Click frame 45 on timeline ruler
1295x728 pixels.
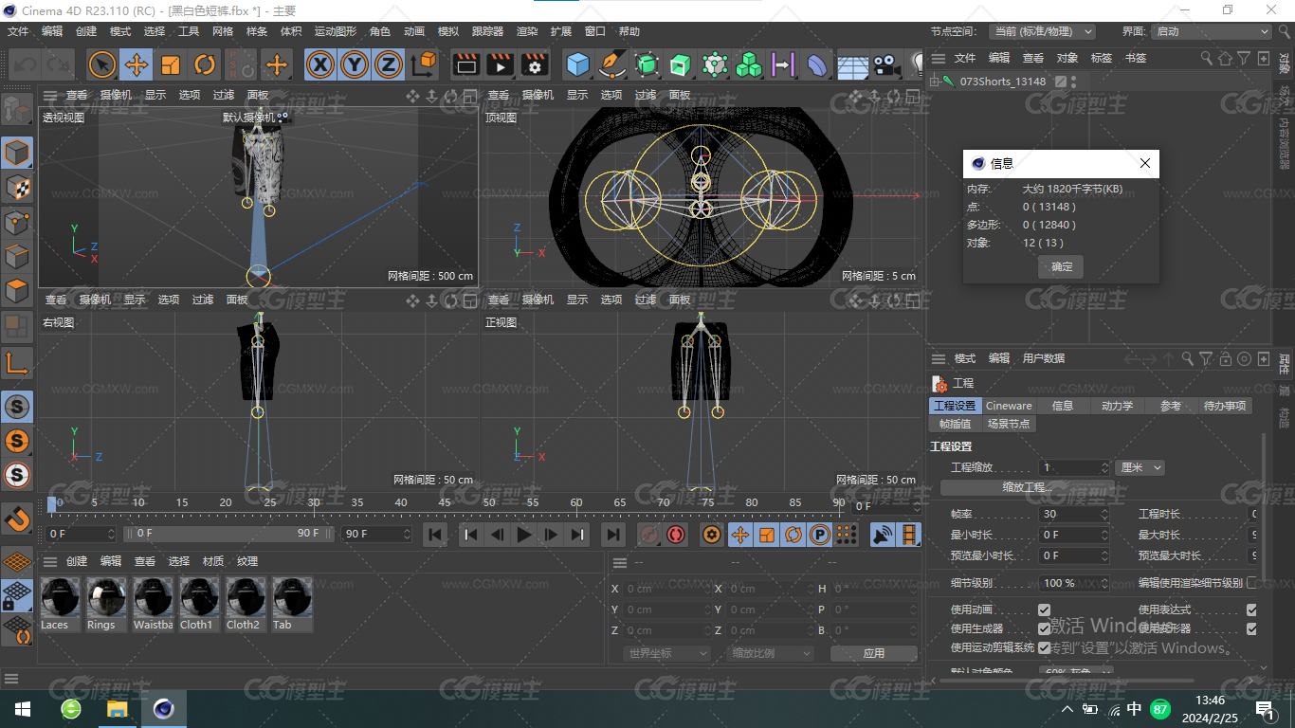point(445,502)
